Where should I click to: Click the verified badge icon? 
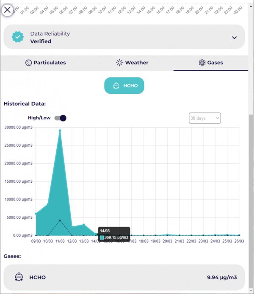(x=18, y=37)
